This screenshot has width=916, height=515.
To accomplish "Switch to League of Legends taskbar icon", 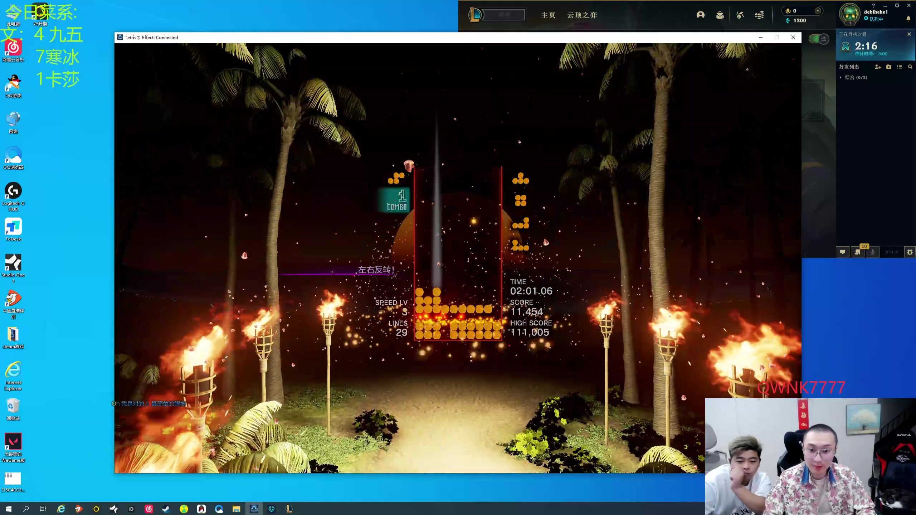I will [289, 509].
